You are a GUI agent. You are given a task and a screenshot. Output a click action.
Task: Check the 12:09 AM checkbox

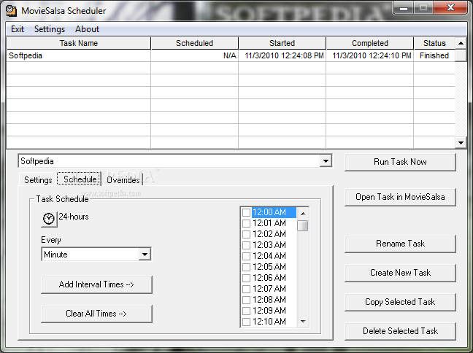coord(246,311)
